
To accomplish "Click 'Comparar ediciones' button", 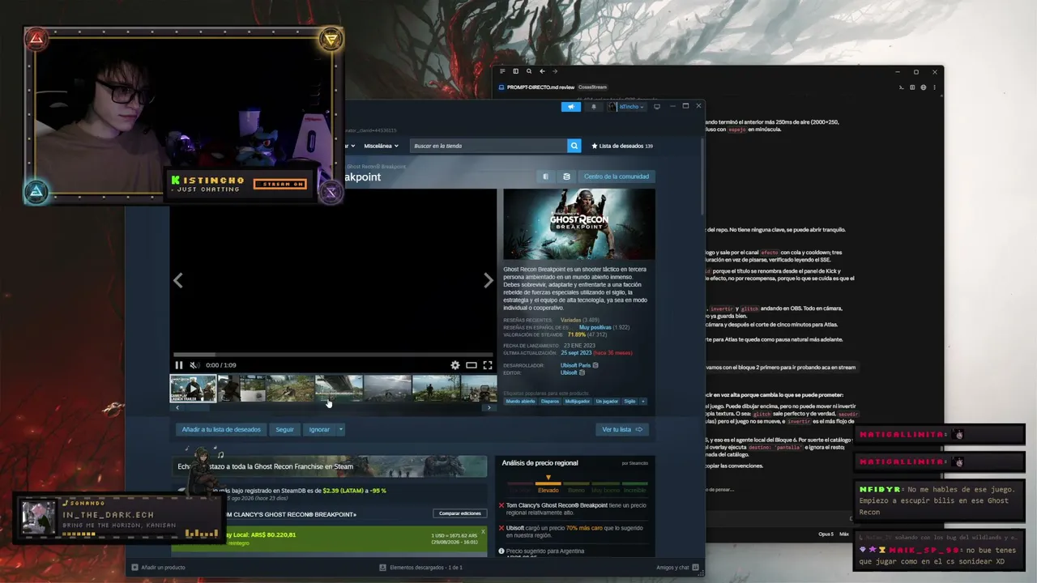I will [x=460, y=513].
